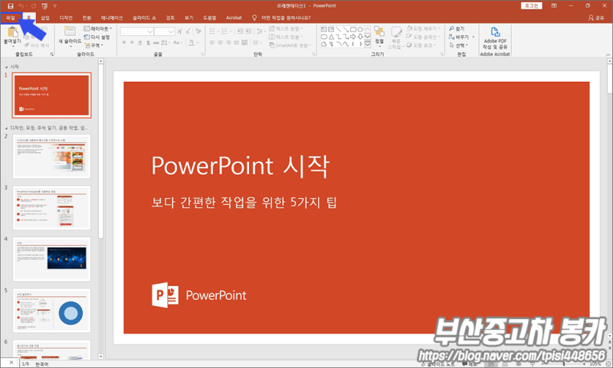The height and width of the screenshot is (368, 613).
Task: Switch to the 검토 (Review) tab
Action: pyautogui.click(x=170, y=18)
